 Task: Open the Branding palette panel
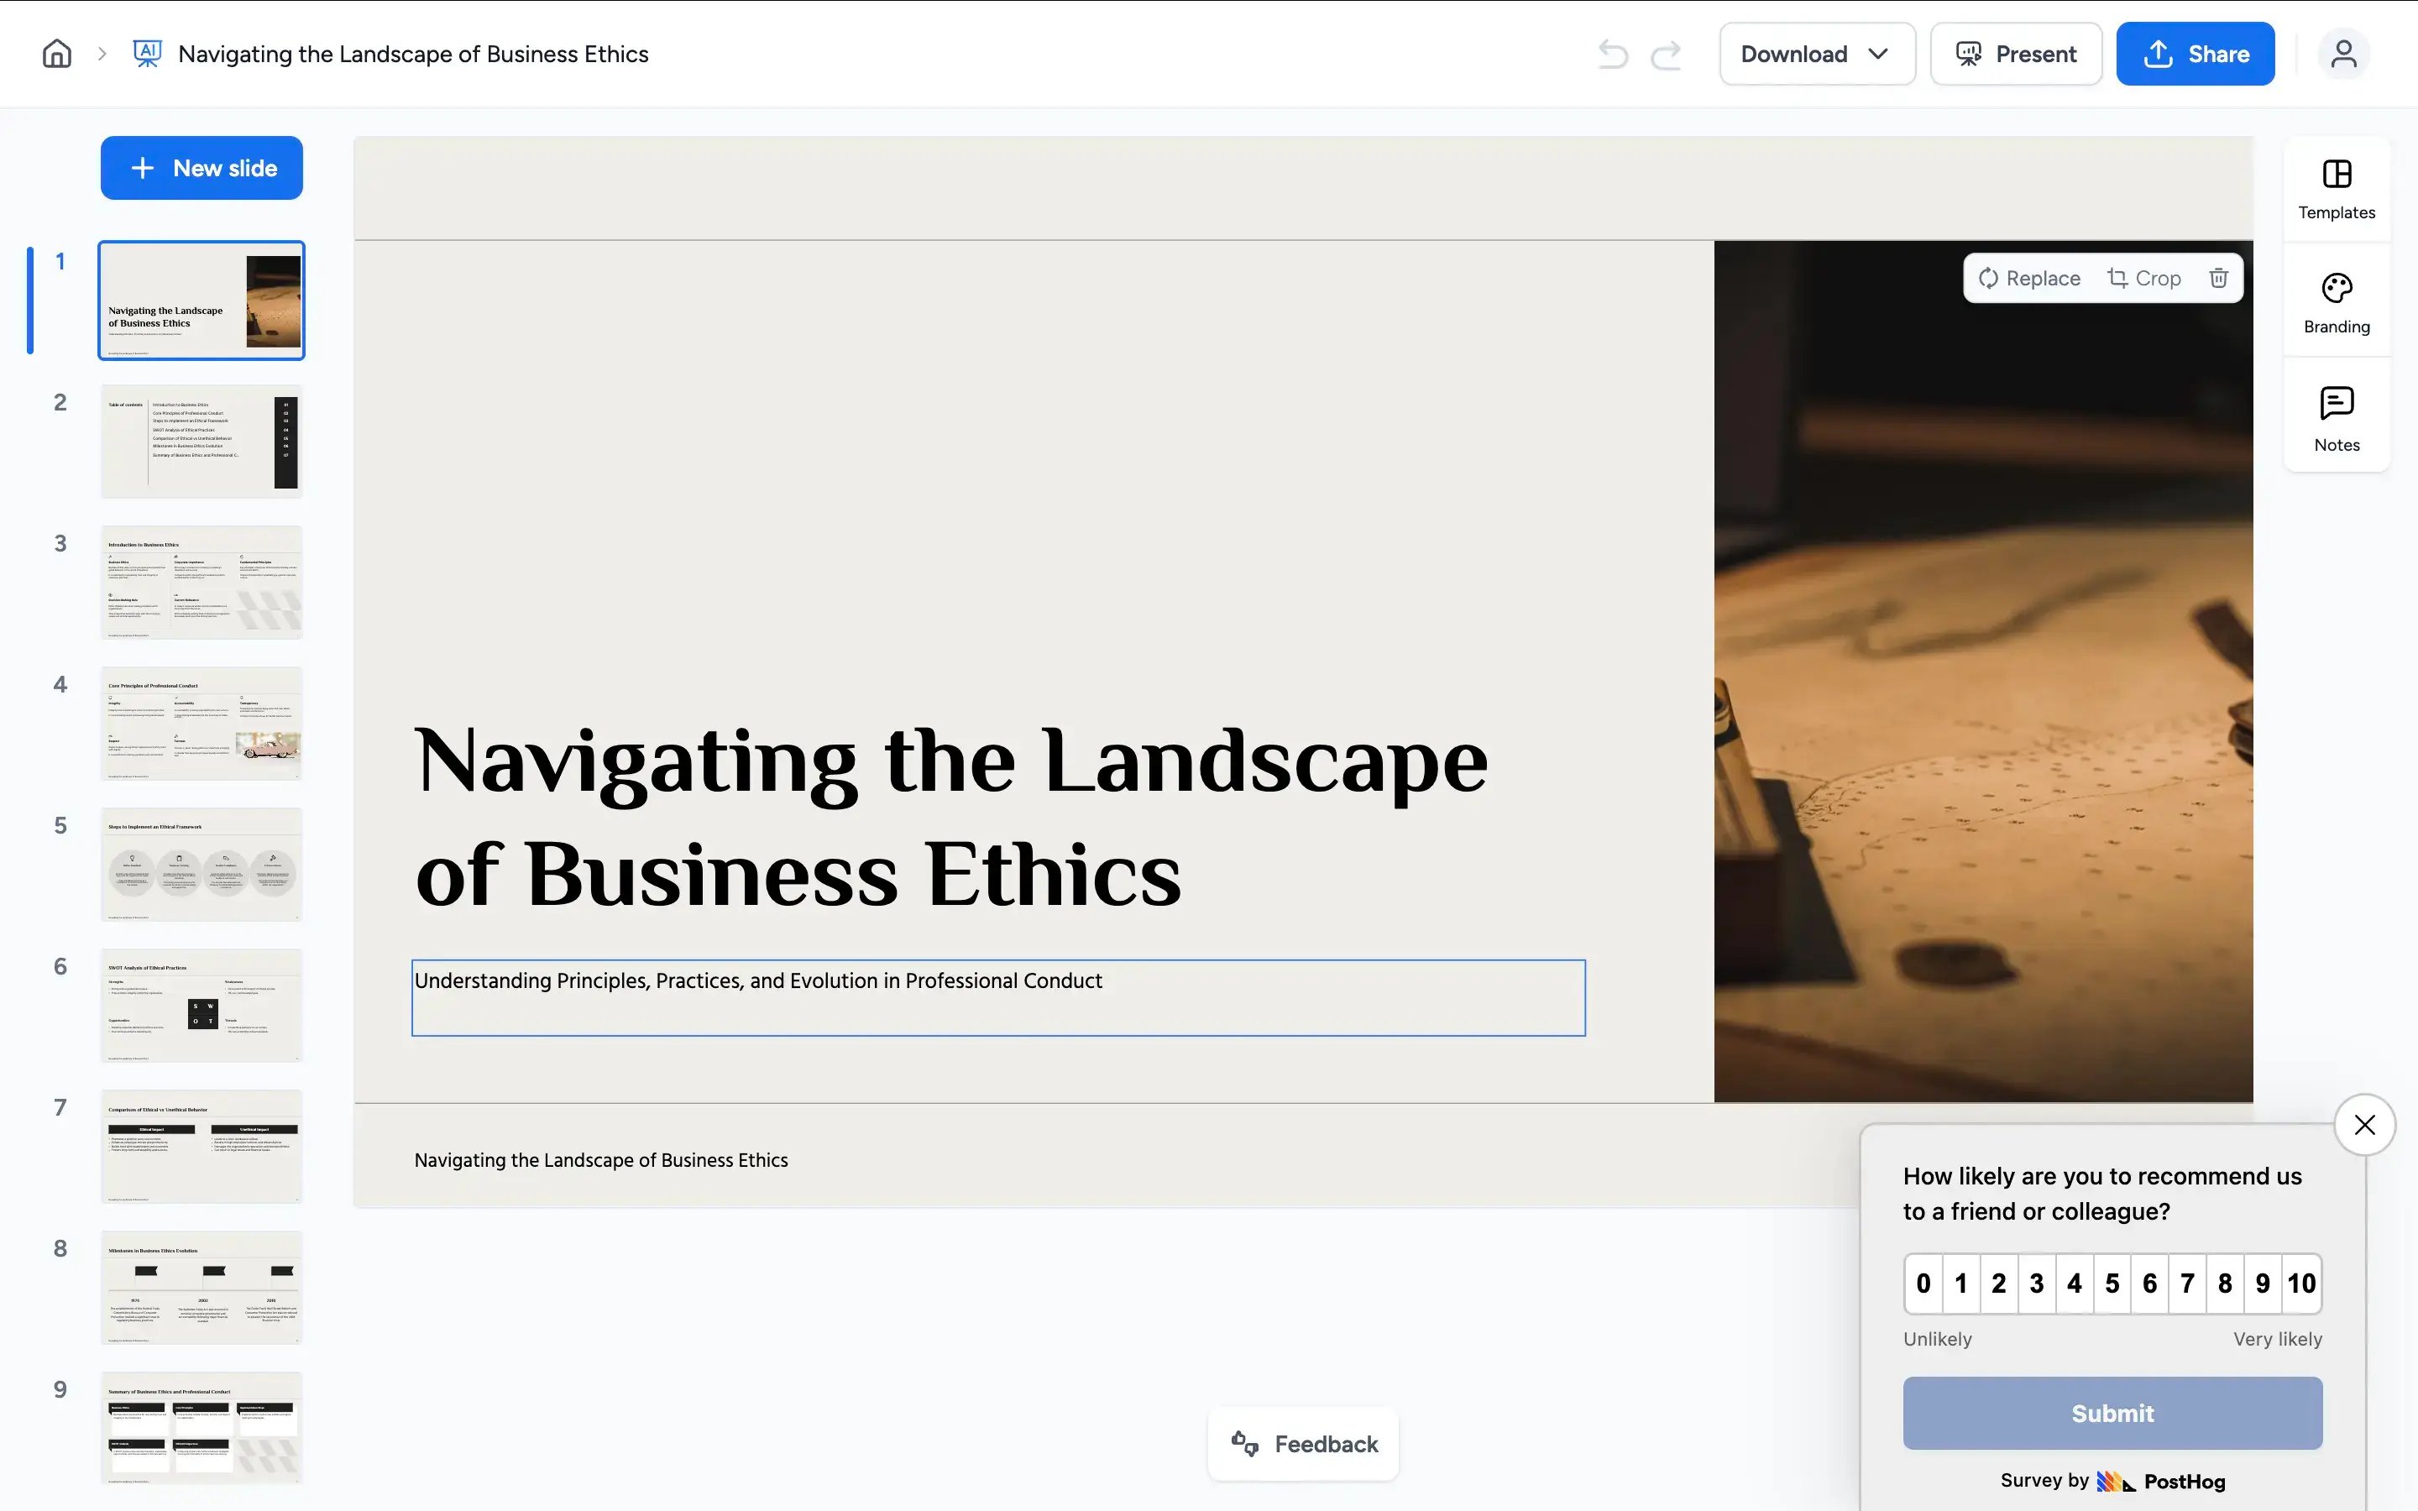2336,304
